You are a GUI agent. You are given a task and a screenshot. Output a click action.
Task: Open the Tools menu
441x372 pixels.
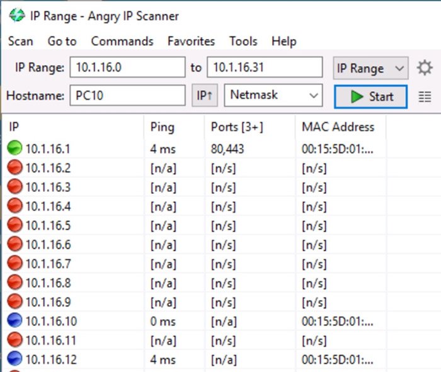click(x=243, y=42)
